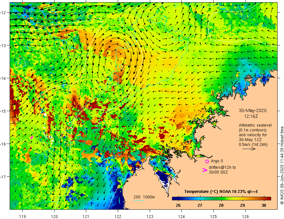Click the color bar value 28

(x=221, y=205)
